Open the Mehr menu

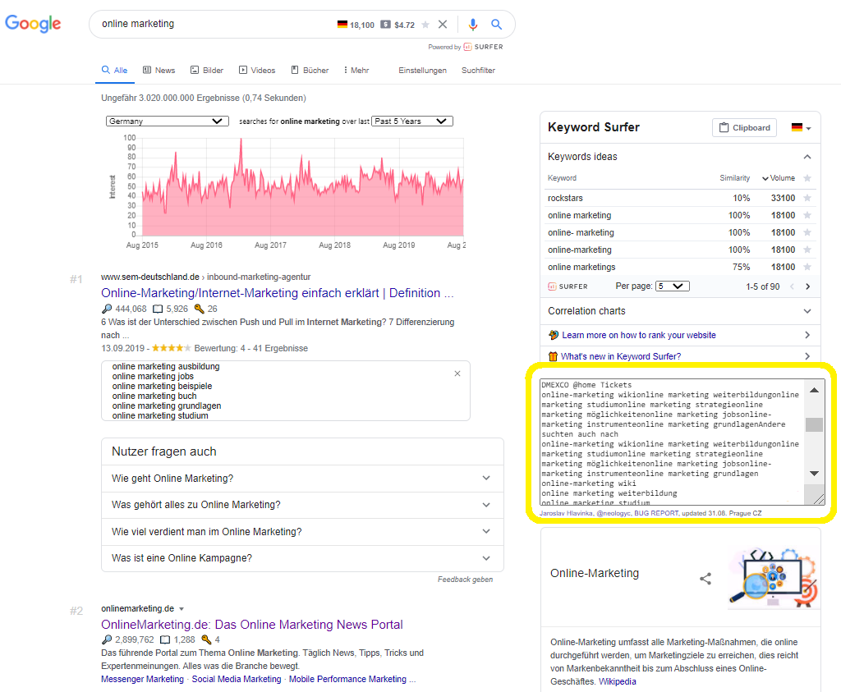pos(356,71)
